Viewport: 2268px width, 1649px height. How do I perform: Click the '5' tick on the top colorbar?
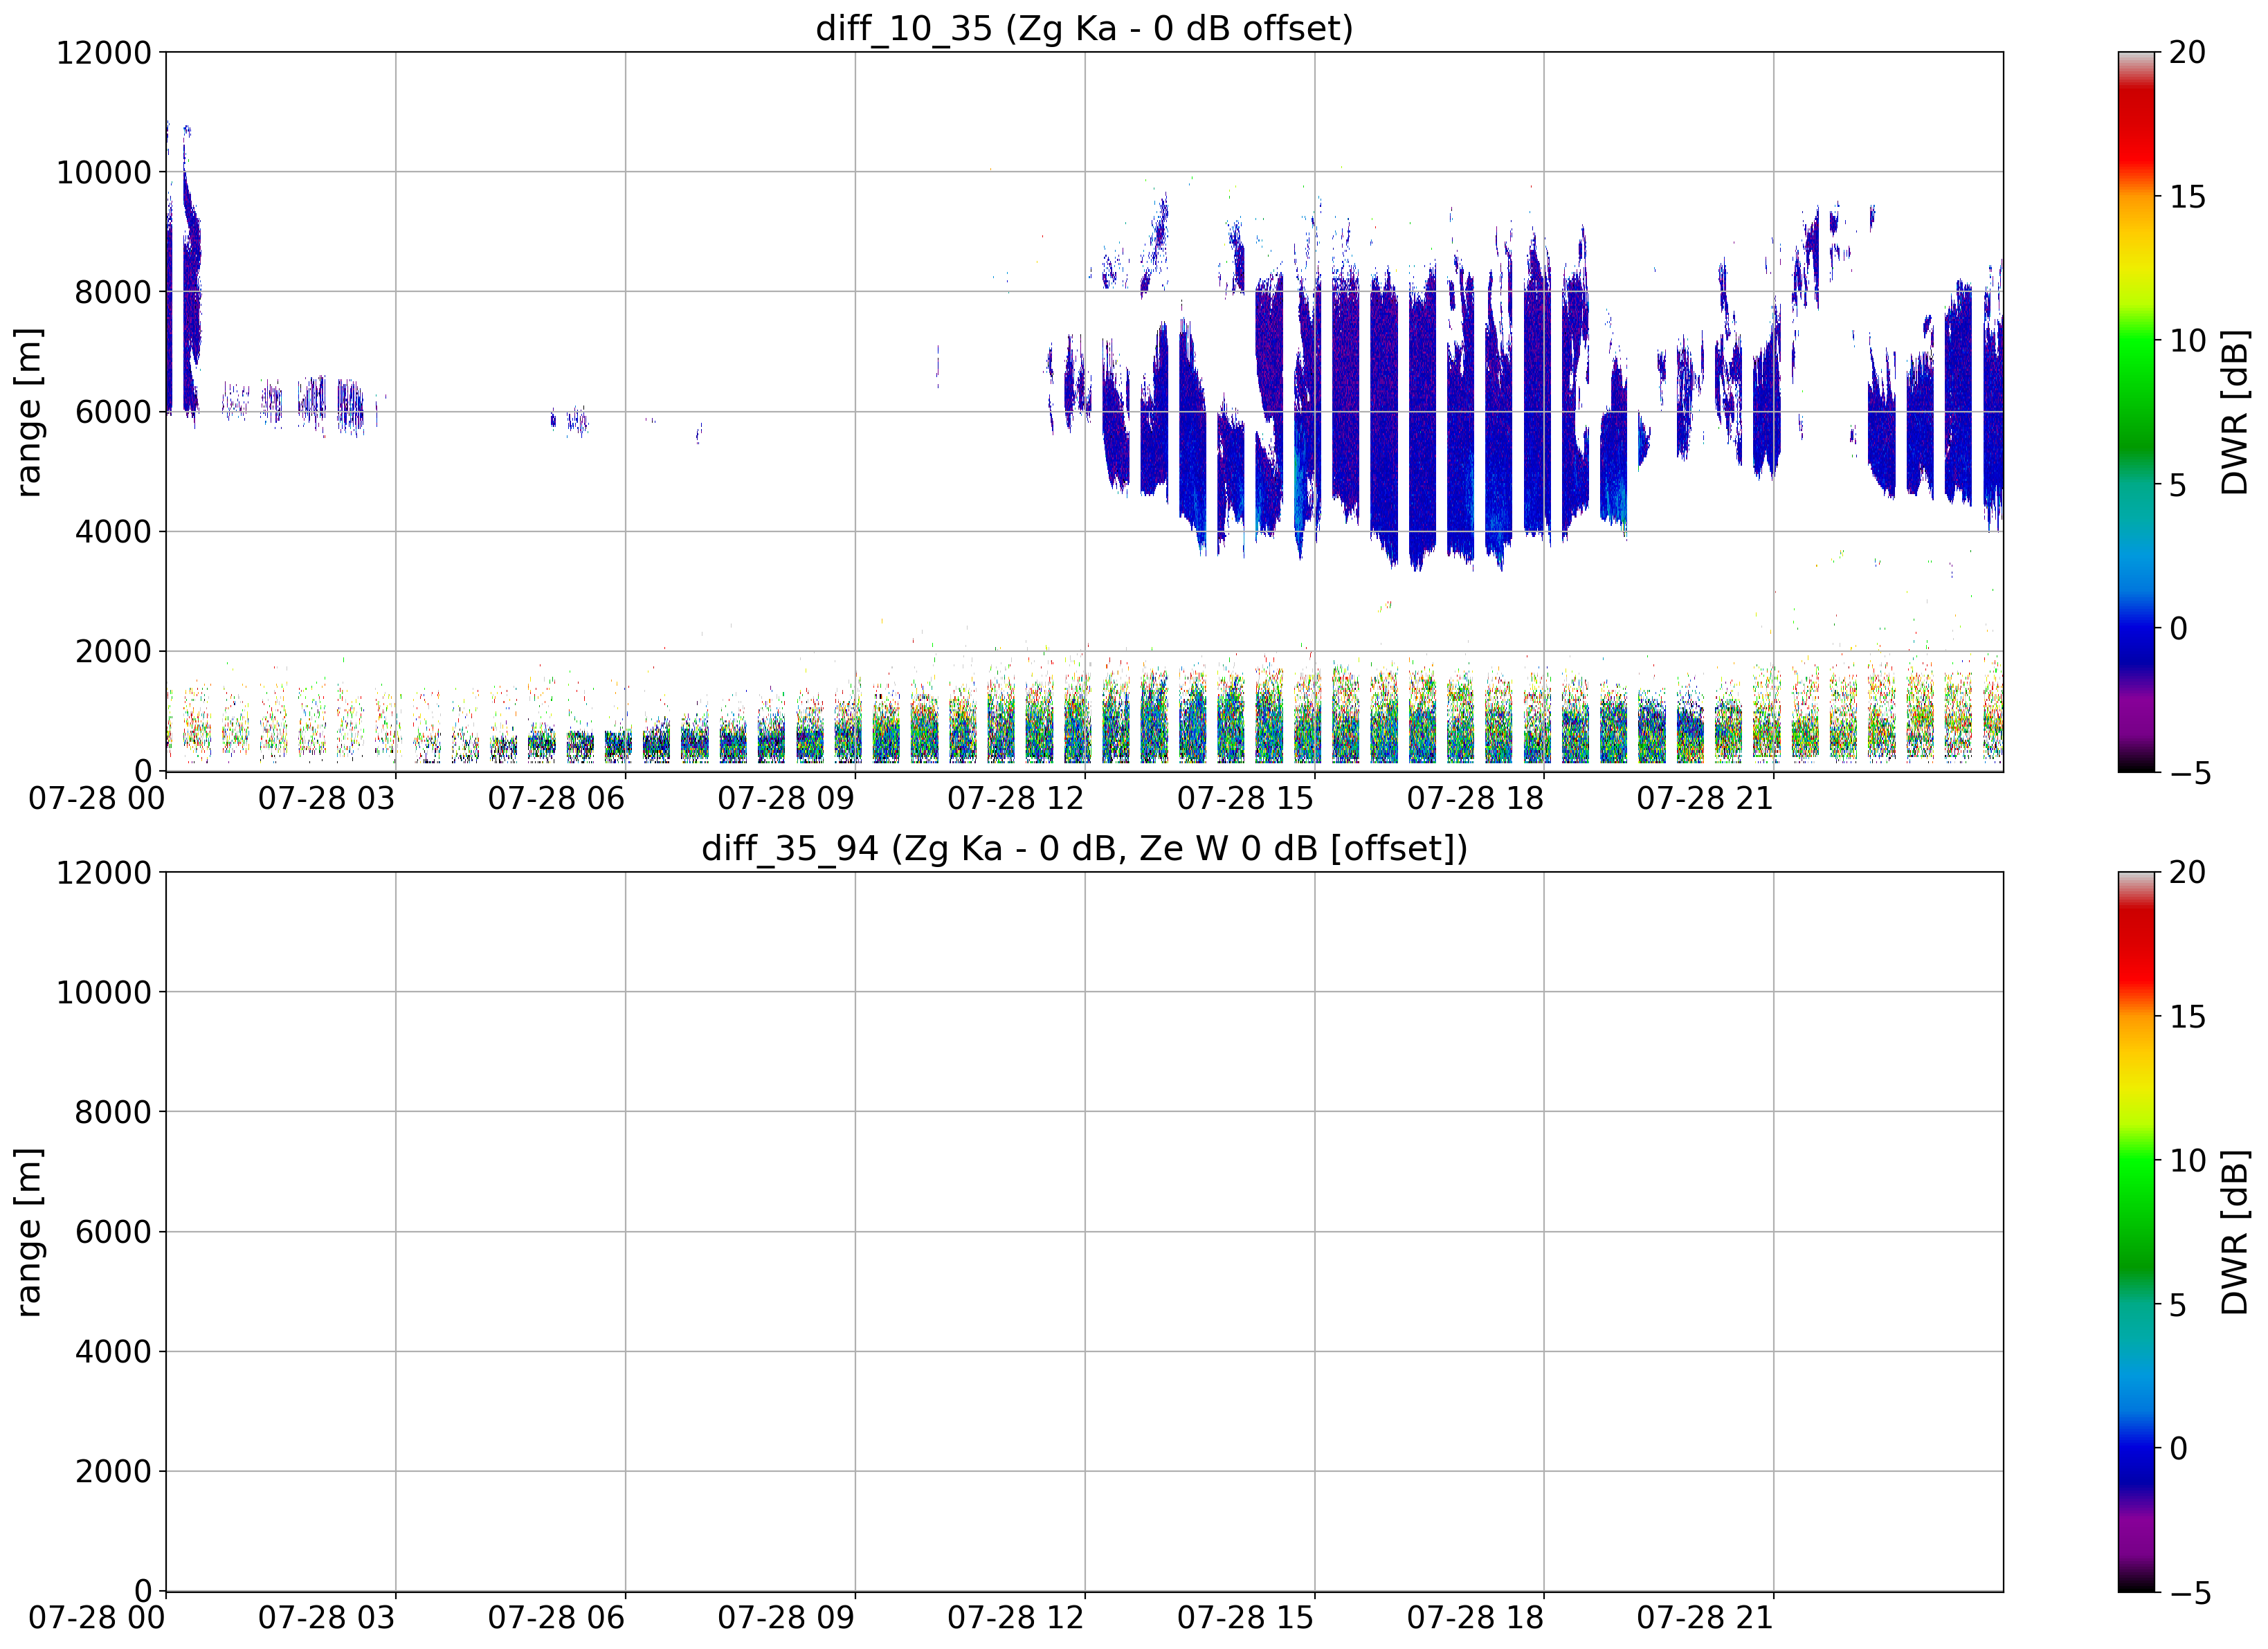coord(2178,484)
